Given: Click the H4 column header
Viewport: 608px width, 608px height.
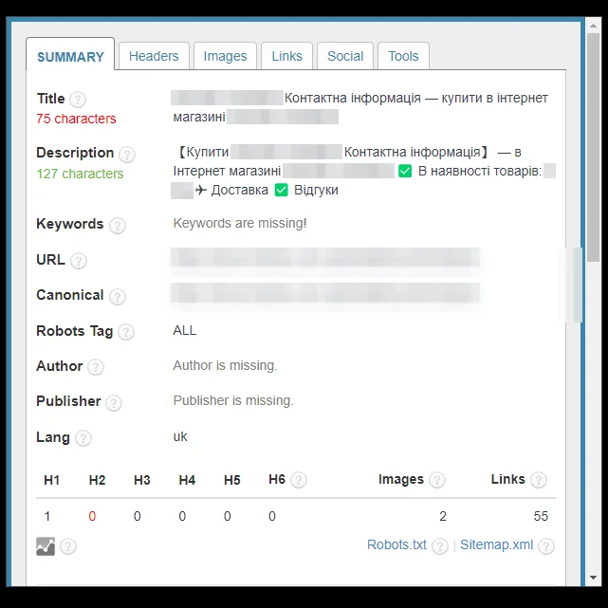Looking at the screenshot, I should (187, 480).
